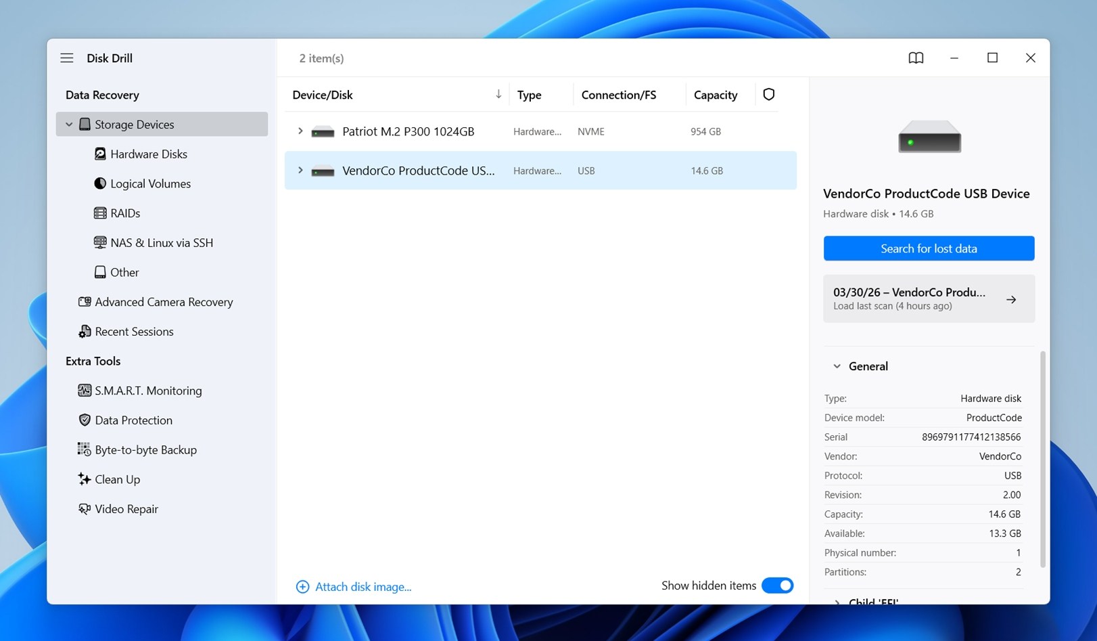This screenshot has width=1097, height=641.
Task: Toggle the Show hidden items switch
Action: (777, 585)
